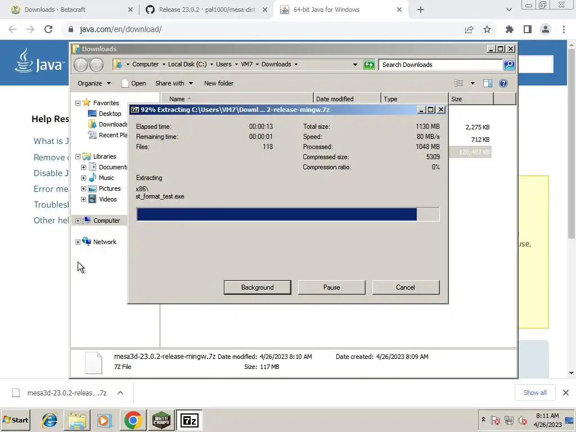Click Local Disk (C:) breadcrumb
The height and width of the screenshot is (432, 576).
click(x=187, y=64)
